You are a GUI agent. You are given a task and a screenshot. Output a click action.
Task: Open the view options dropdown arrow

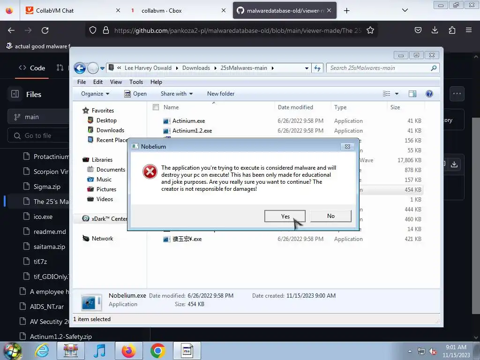(397, 94)
